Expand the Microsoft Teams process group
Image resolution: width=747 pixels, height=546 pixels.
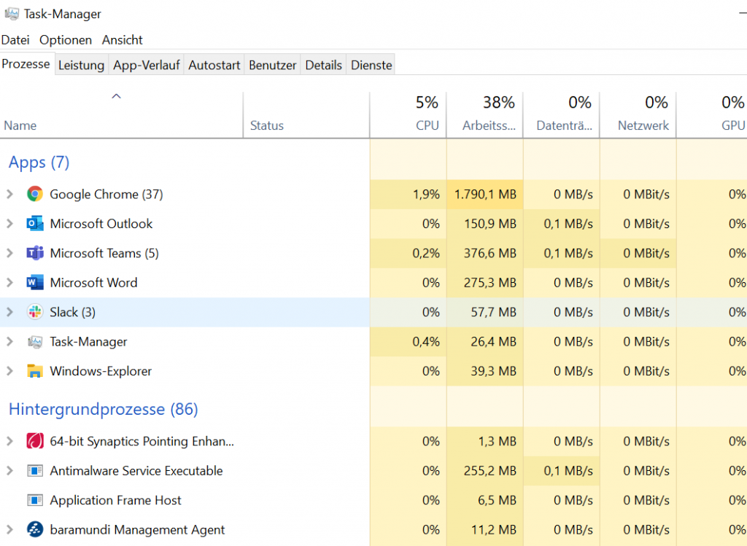(9, 253)
